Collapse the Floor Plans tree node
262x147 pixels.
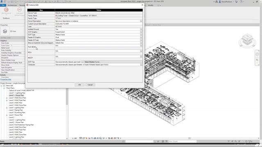pyautogui.click(x=4, y=88)
